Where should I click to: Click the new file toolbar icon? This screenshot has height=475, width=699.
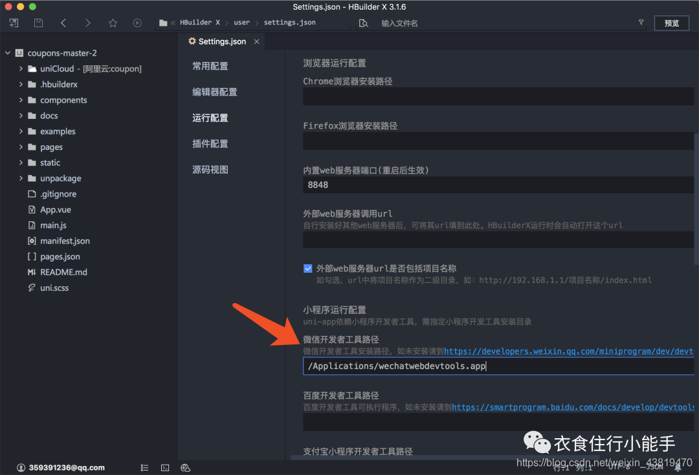(x=14, y=23)
